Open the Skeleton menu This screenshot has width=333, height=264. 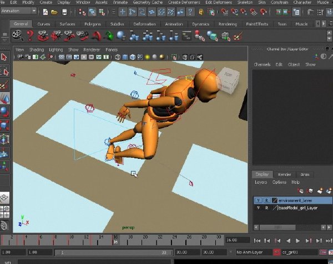coord(245,2)
